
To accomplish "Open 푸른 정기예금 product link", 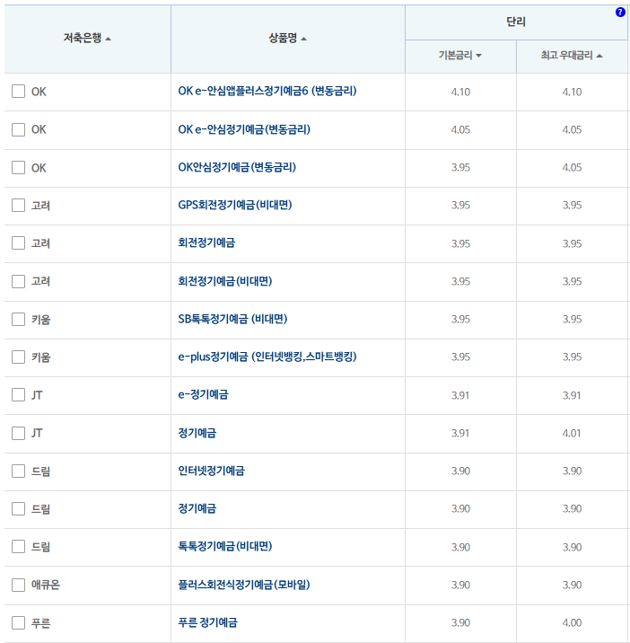I will click(x=208, y=623).
